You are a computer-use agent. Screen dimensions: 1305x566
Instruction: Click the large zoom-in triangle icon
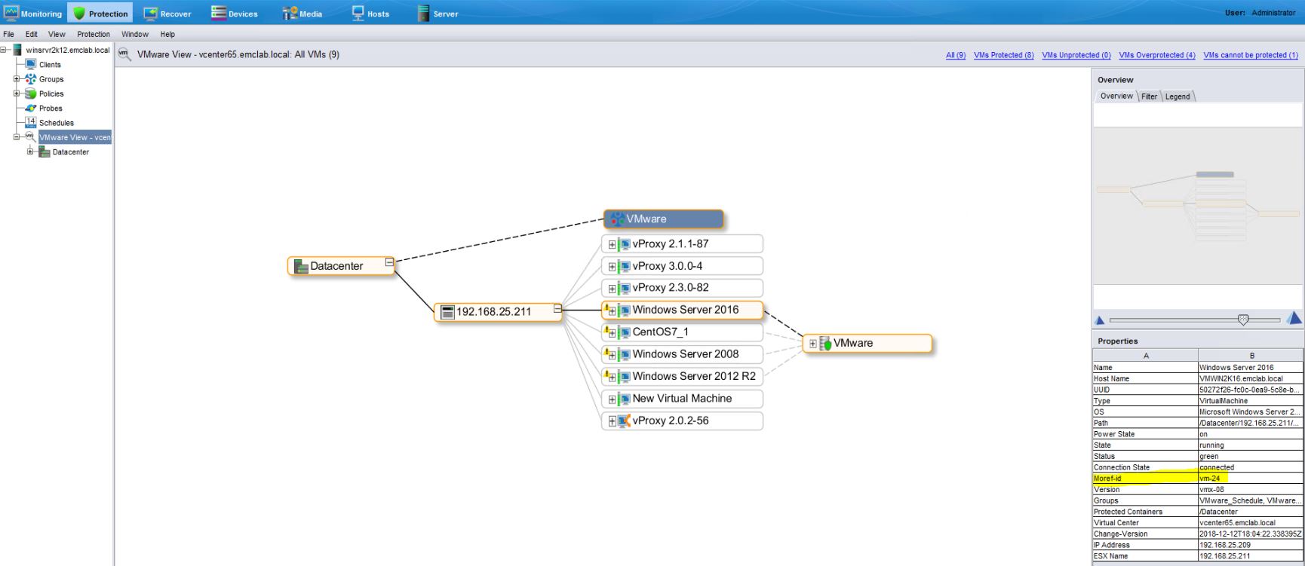tap(1294, 319)
